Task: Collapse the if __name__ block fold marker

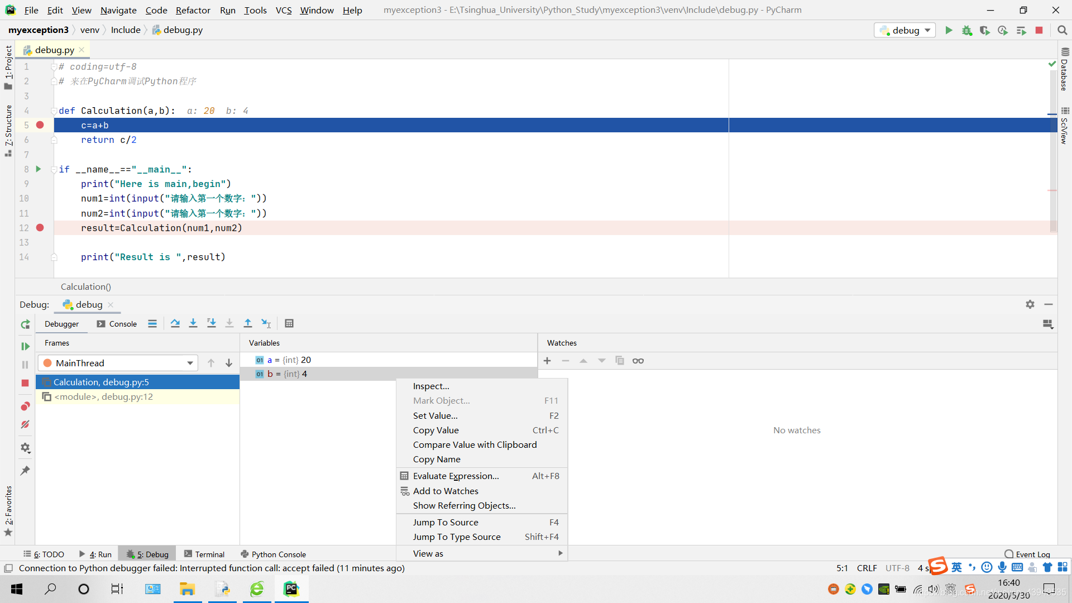Action: tap(54, 169)
